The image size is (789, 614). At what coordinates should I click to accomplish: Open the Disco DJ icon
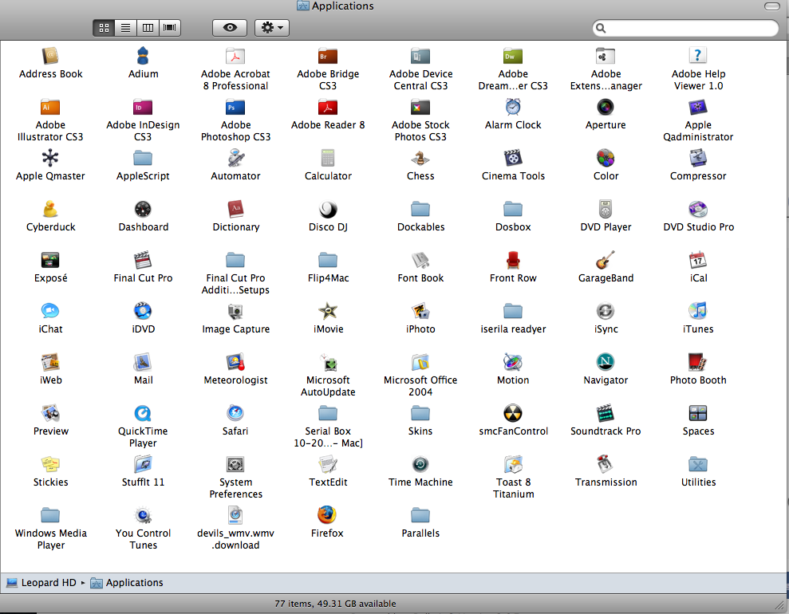(x=328, y=209)
